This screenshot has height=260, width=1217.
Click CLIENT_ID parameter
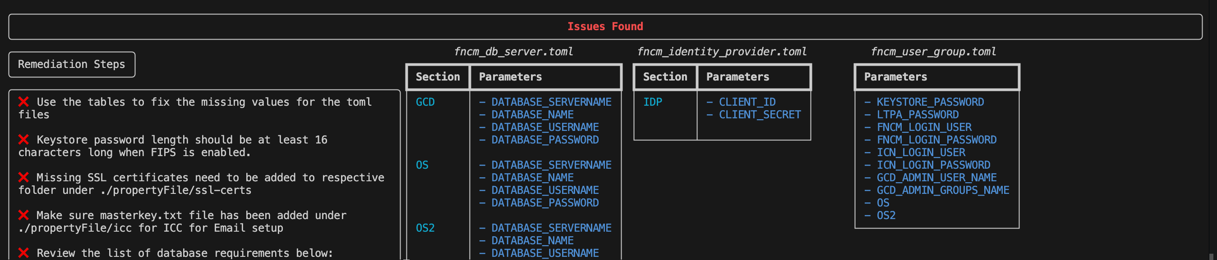point(747,102)
